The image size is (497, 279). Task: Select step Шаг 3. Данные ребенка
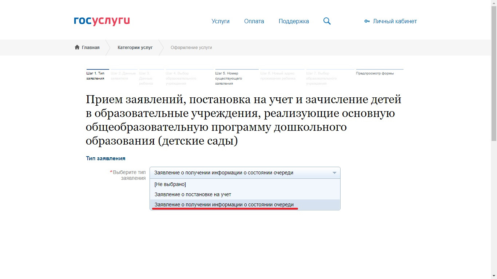pyautogui.click(x=151, y=77)
